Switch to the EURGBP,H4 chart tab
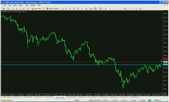The image size is (169, 102). click(x=135, y=97)
